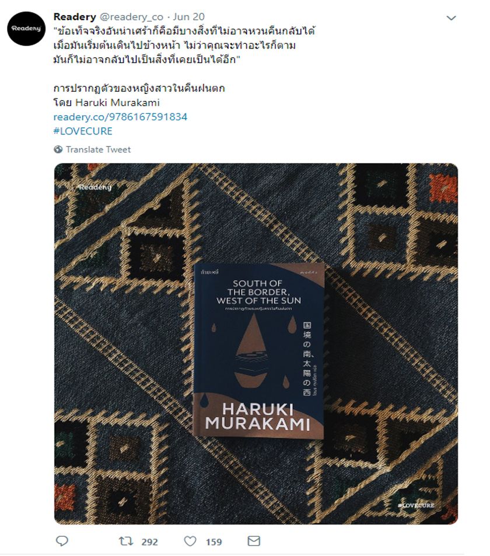Image resolution: width=490 pixels, height=556 pixels.
Task: Open the Jun 20 tweet timestamp
Action: pyautogui.click(x=188, y=17)
